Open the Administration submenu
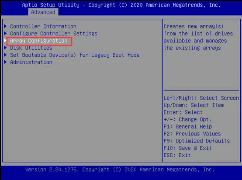Image resolution: width=242 pixels, height=180 pixels. (x=31, y=62)
